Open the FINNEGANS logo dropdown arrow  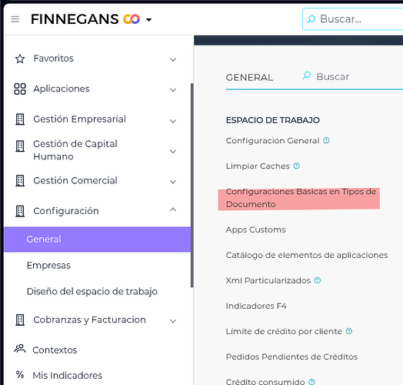[x=148, y=19]
